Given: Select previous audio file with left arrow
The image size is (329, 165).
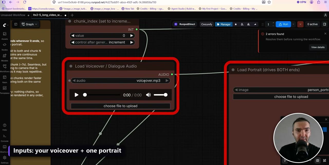Looking at the screenshot, I should coord(74,81).
